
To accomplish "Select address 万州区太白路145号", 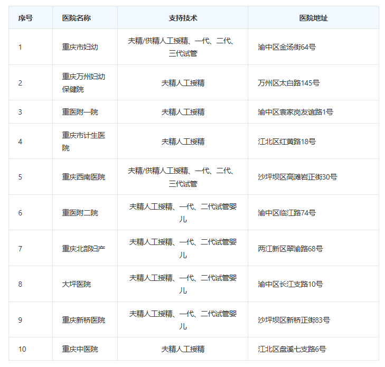I will click(288, 83).
